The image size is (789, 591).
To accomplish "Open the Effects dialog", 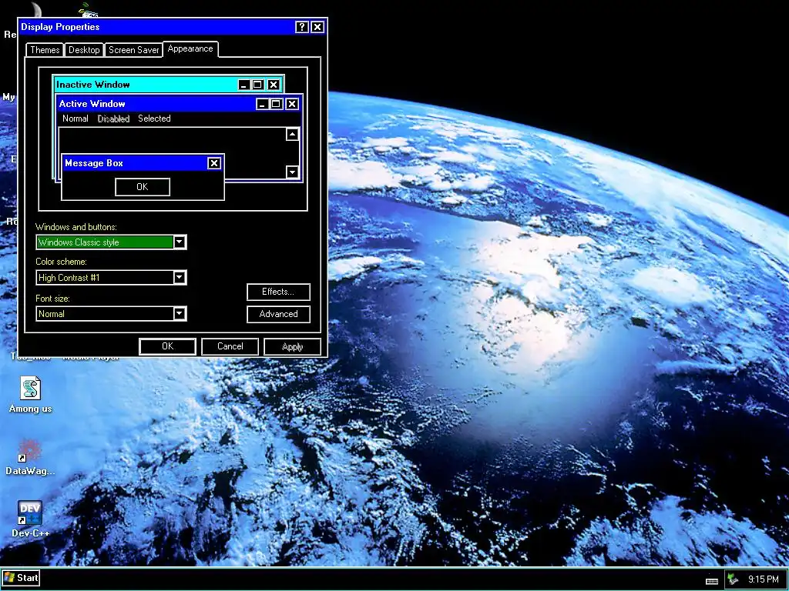I will click(x=278, y=292).
